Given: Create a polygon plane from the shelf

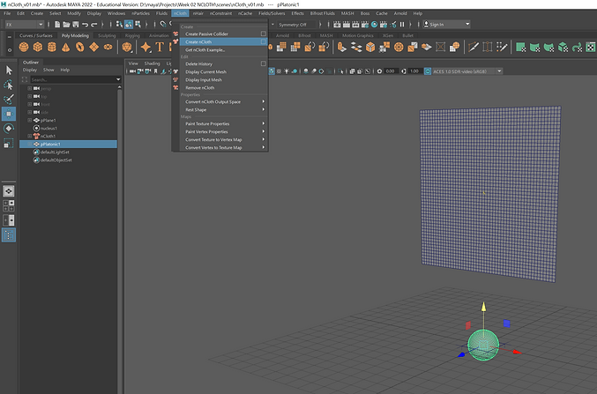Looking at the screenshot, I should coord(94,48).
